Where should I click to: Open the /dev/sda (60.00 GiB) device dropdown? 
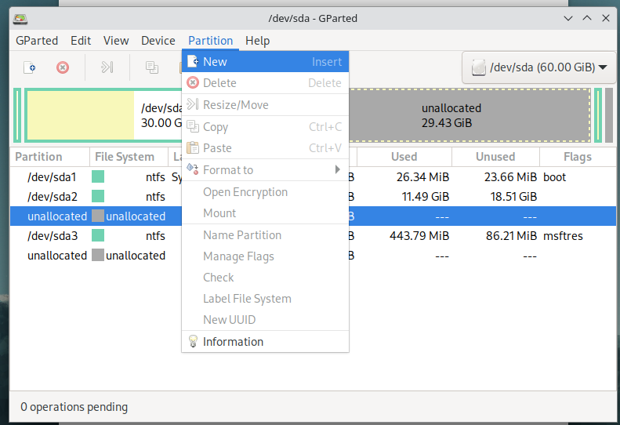(538, 67)
